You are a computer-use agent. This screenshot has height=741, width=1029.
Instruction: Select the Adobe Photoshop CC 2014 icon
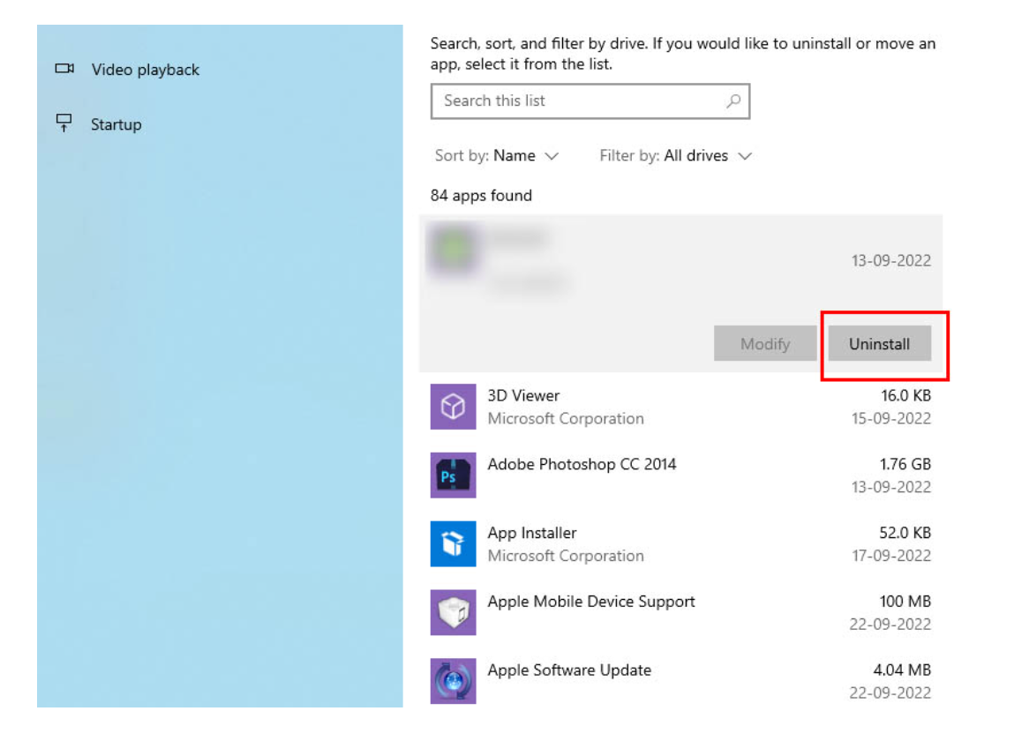453,475
